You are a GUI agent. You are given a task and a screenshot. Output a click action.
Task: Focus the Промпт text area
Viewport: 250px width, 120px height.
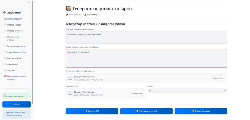coord(146,58)
